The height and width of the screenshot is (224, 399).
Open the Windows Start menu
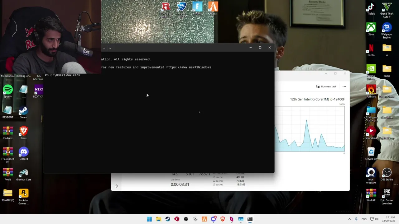(149, 219)
